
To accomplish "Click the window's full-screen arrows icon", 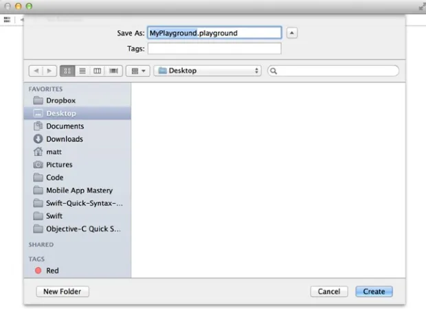I will click(x=422, y=6).
